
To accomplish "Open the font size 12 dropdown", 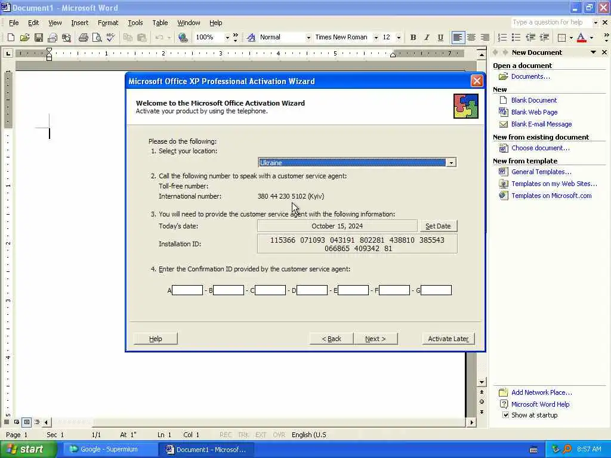I will [x=399, y=38].
